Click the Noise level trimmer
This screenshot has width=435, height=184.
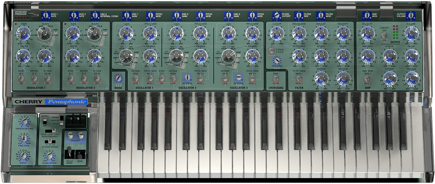pyautogui.click(x=118, y=78)
